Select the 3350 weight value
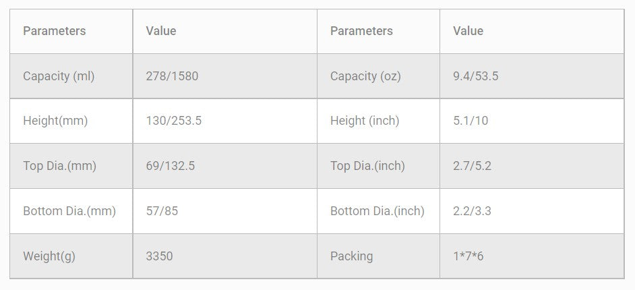635x290 pixels. coord(159,256)
